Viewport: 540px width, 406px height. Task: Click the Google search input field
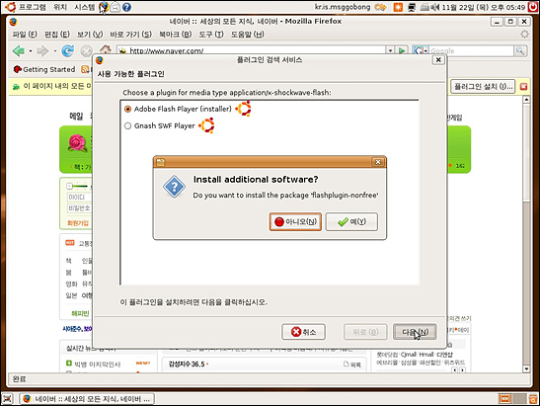472,51
